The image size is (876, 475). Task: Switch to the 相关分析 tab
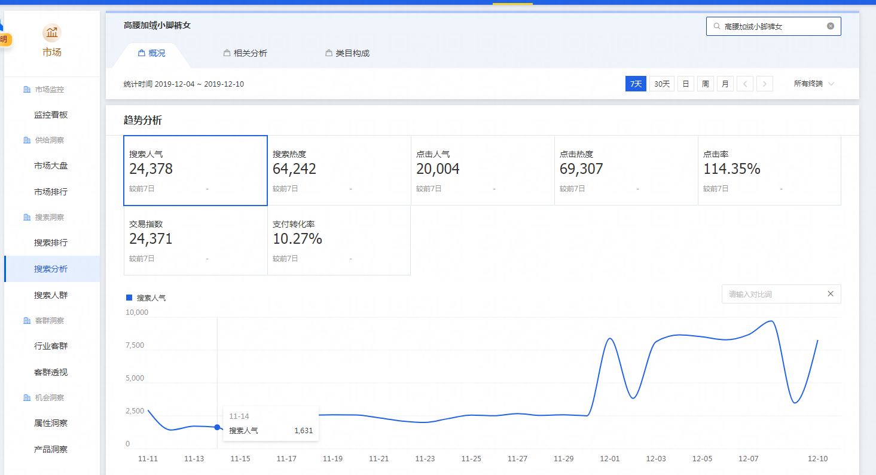[245, 53]
